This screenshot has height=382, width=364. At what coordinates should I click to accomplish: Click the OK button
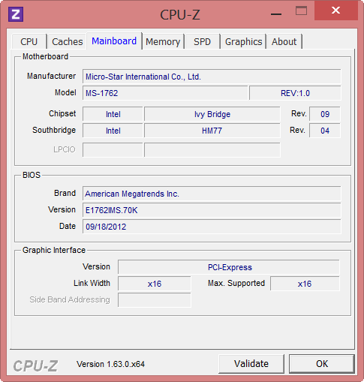coord(322,364)
